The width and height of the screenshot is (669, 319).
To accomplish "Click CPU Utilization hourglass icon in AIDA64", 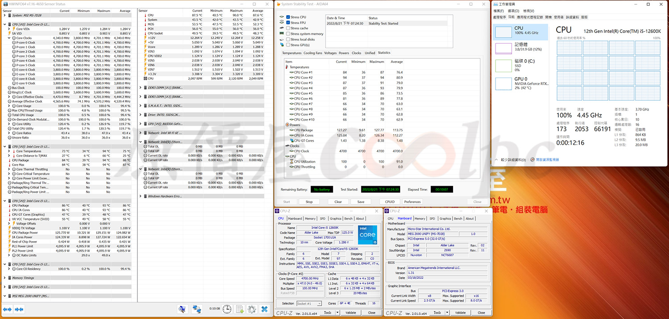I will pos(292,162).
